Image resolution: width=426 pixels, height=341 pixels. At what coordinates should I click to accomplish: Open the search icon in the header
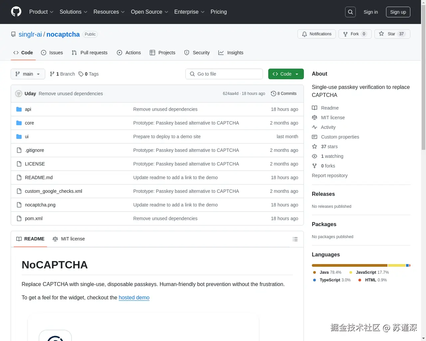[x=350, y=12]
